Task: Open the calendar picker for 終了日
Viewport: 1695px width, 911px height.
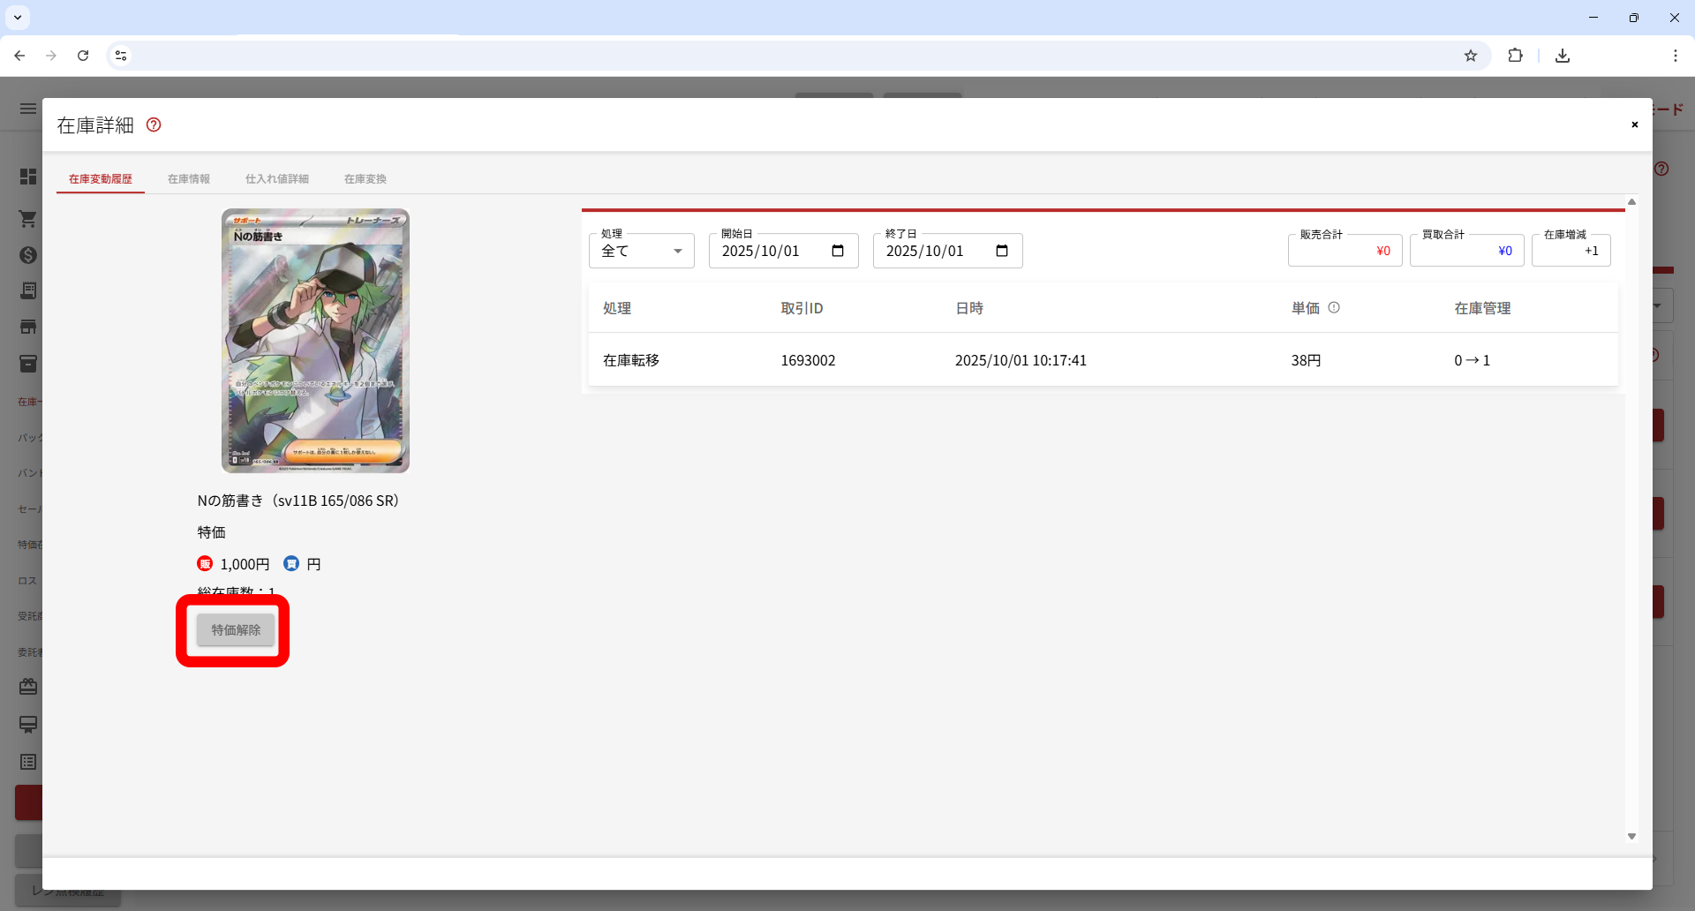Action: 1002,251
